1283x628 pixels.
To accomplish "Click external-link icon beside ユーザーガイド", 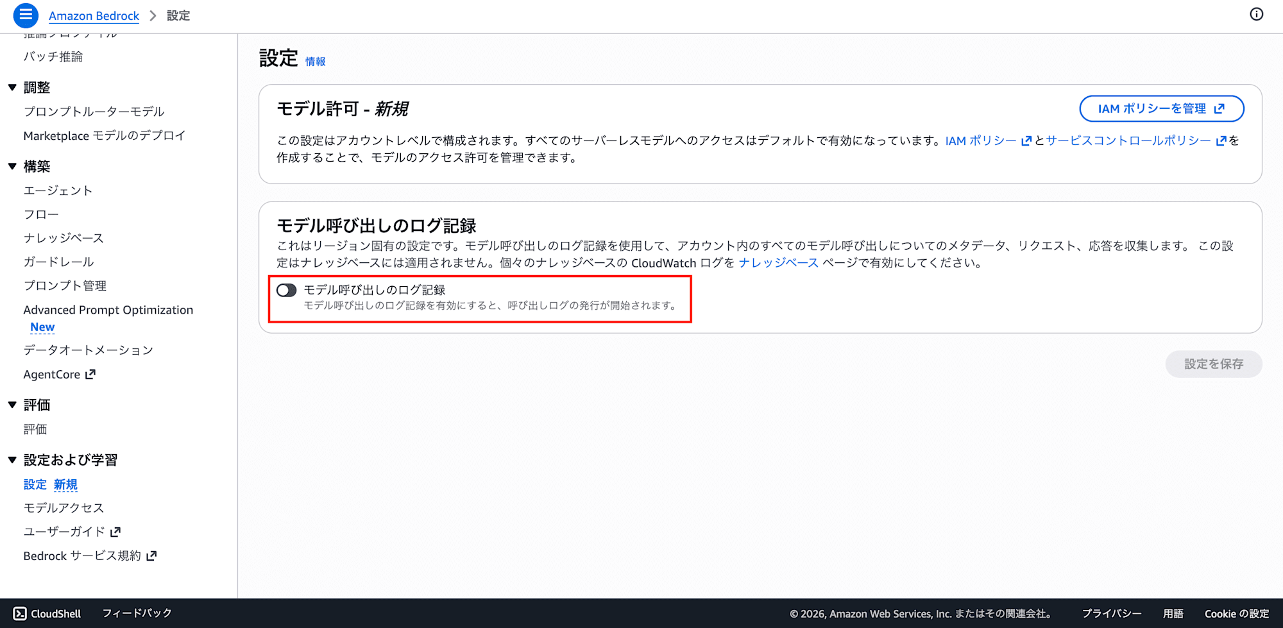I will (x=115, y=532).
